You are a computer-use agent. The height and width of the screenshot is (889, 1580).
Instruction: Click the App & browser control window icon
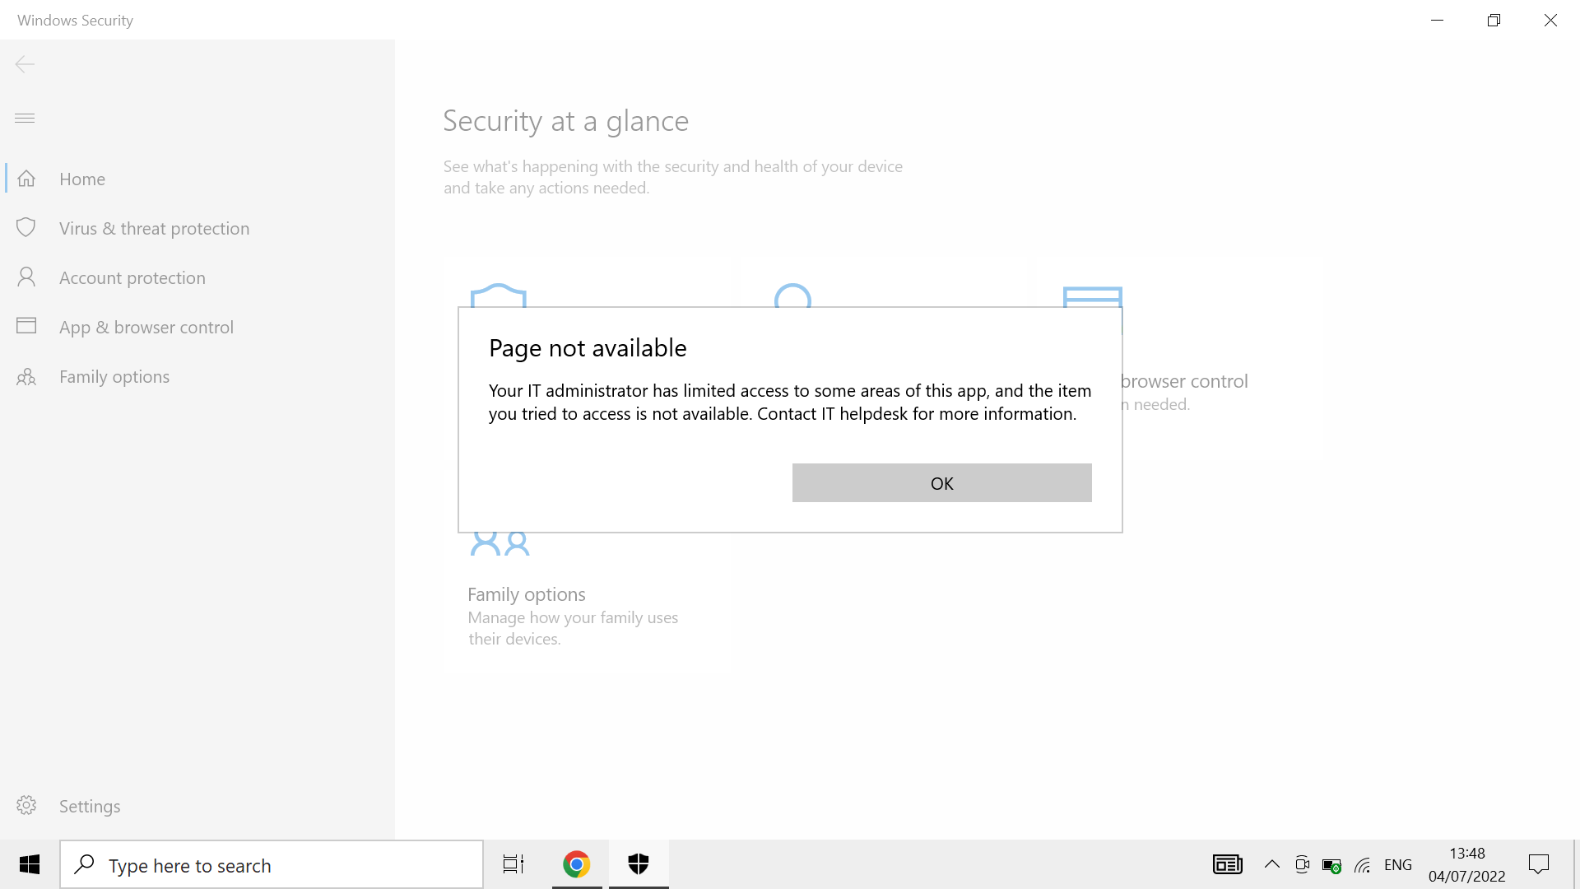26,326
